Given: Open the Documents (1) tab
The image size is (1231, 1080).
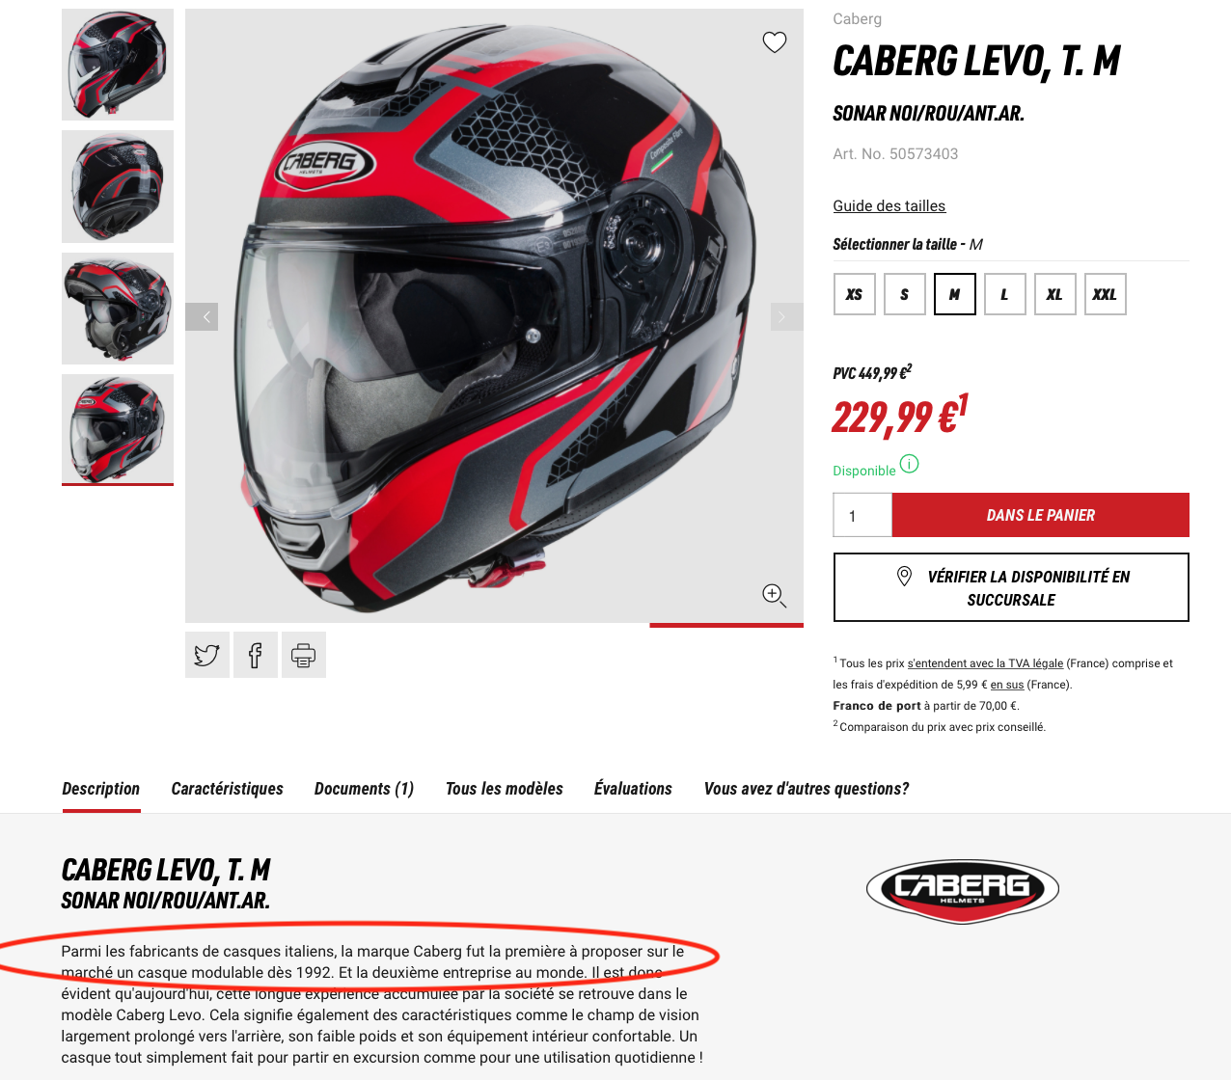Looking at the screenshot, I should click(x=365, y=789).
